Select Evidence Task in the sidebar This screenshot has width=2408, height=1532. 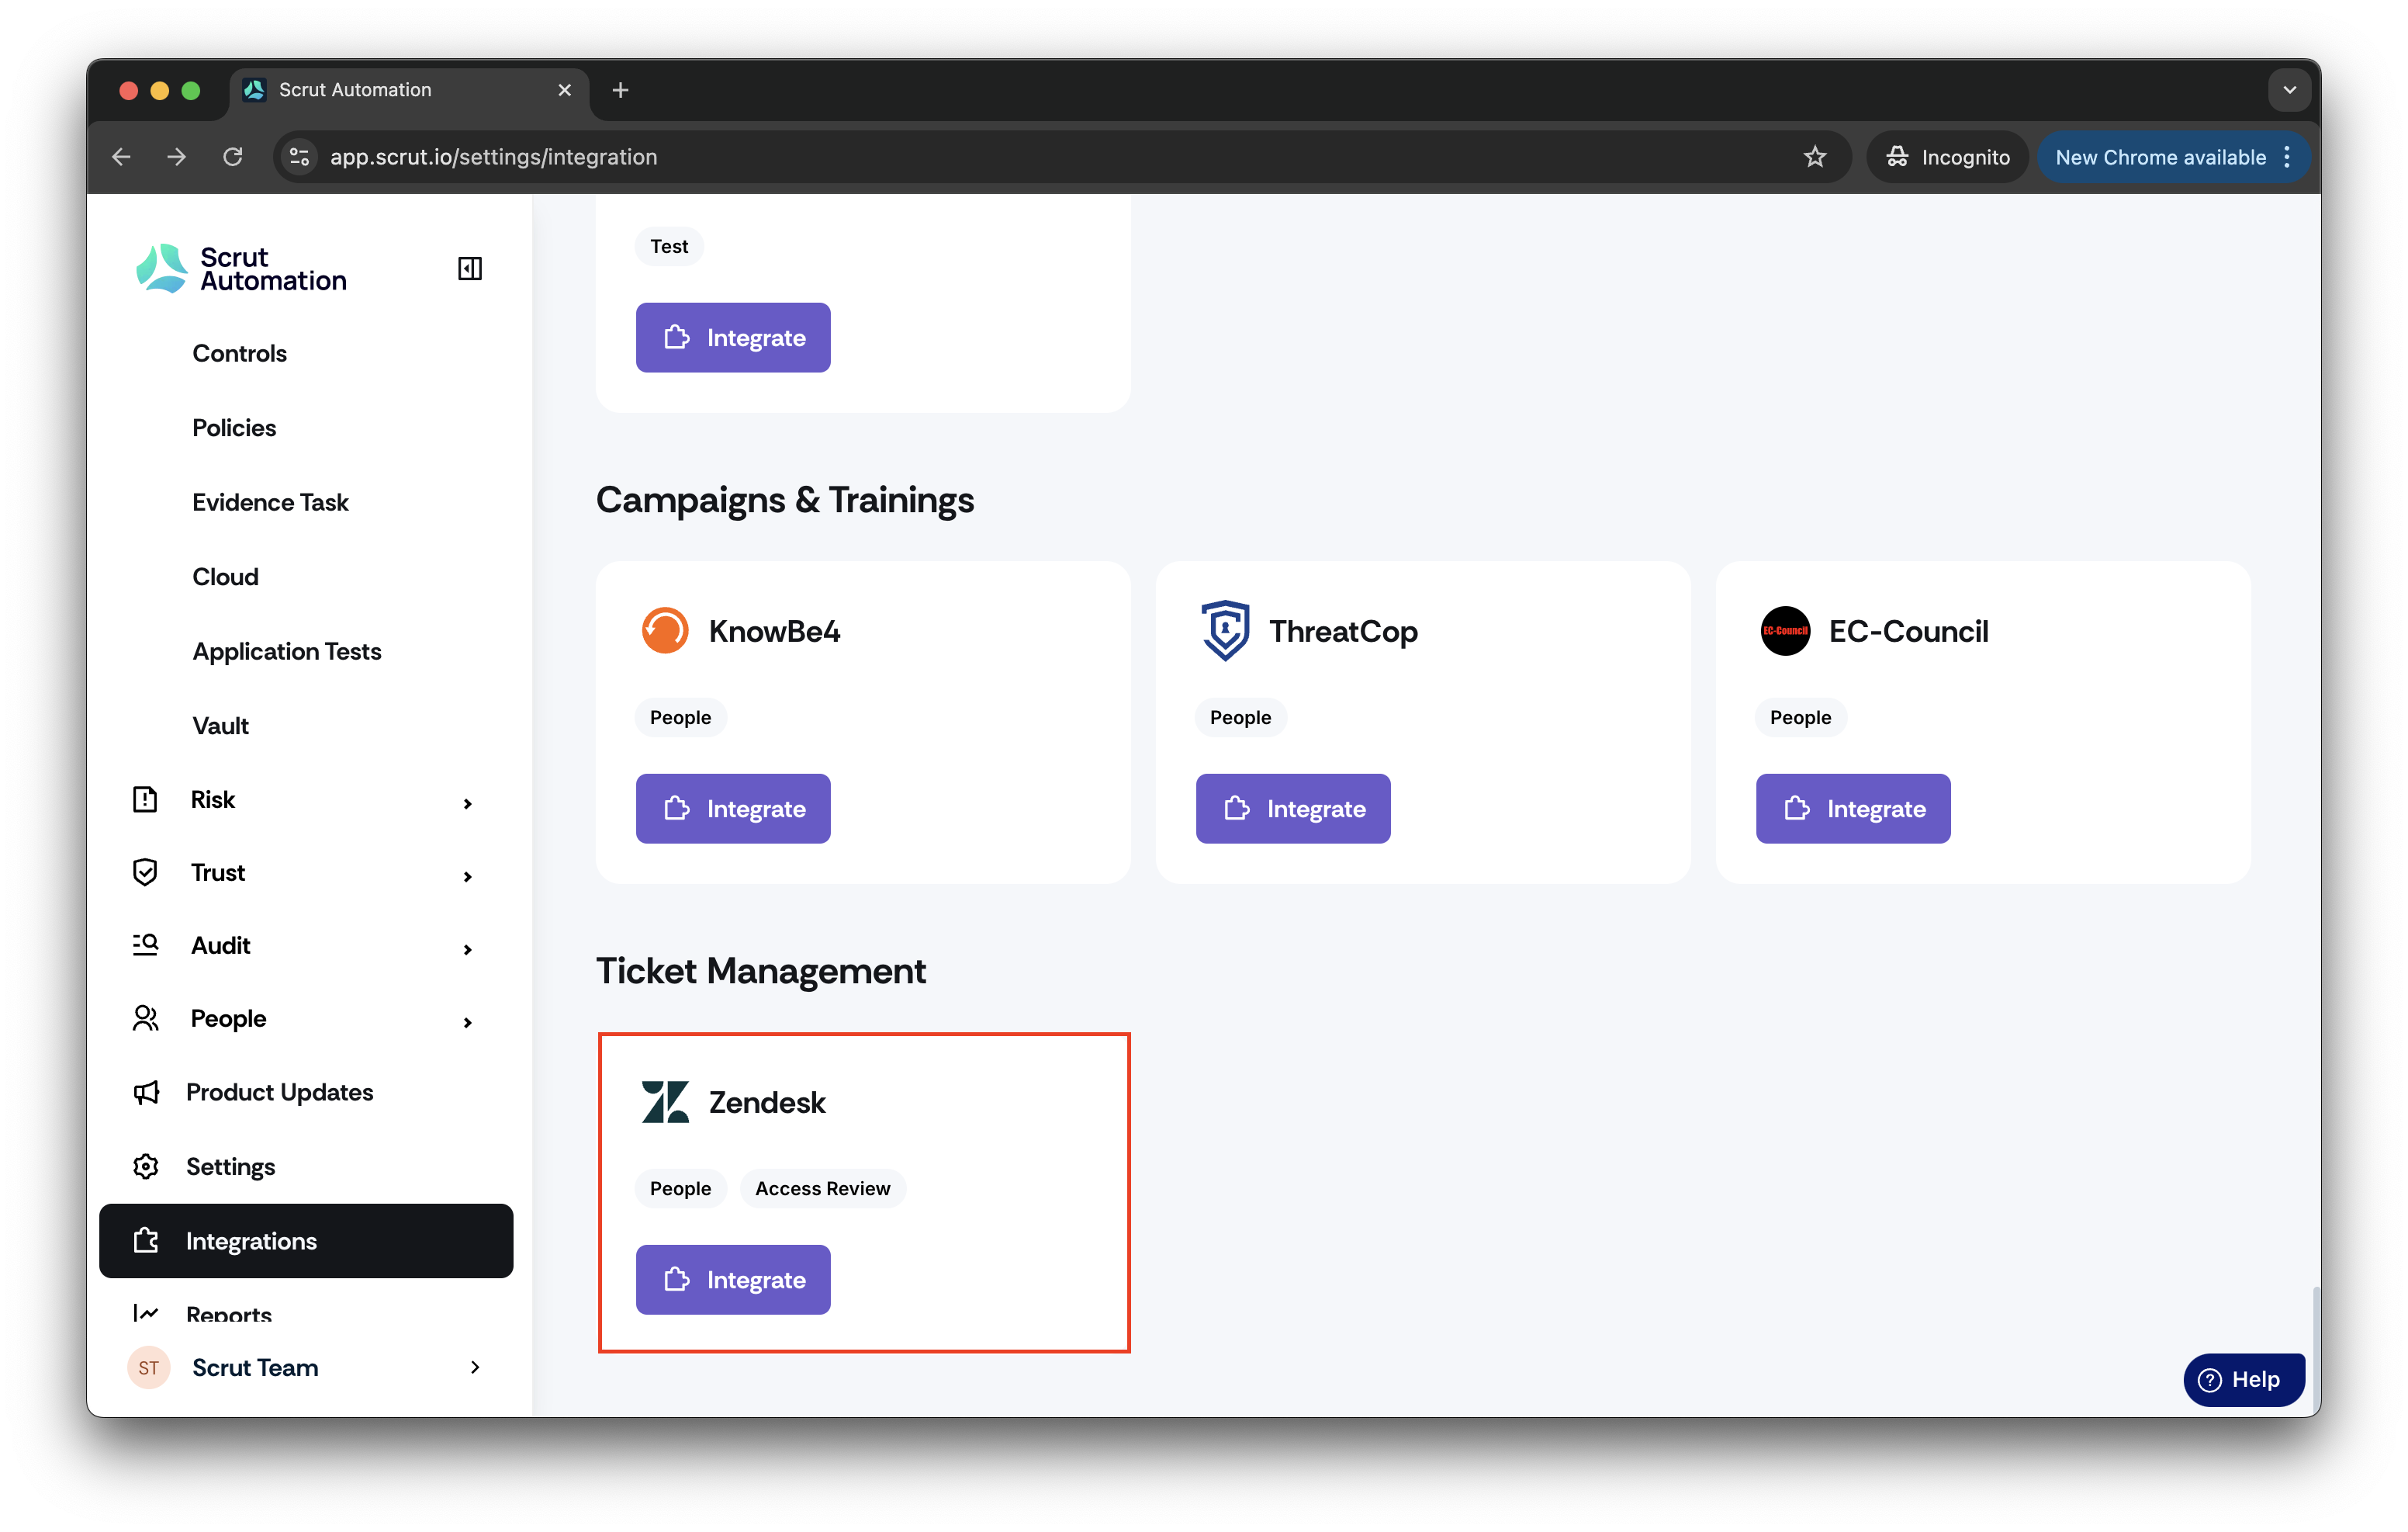(270, 502)
